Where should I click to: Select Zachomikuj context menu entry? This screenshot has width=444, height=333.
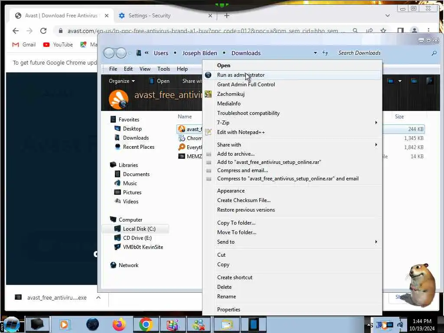292,94
